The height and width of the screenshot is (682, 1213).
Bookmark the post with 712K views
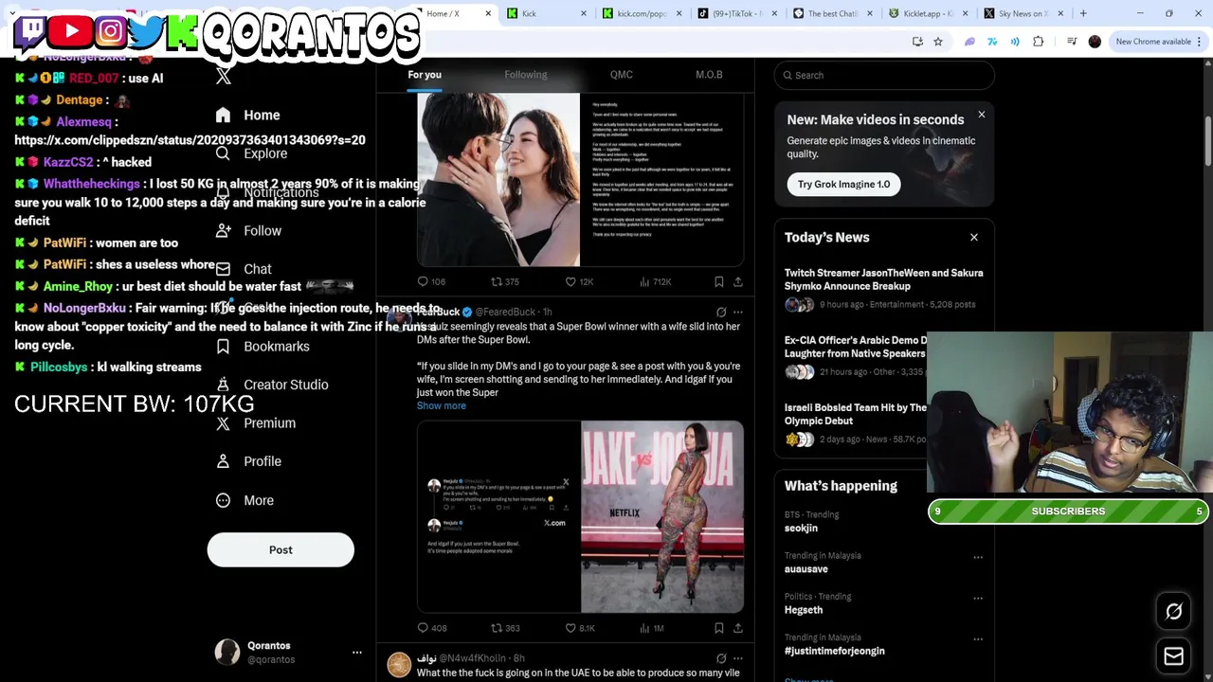coord(718,281)
